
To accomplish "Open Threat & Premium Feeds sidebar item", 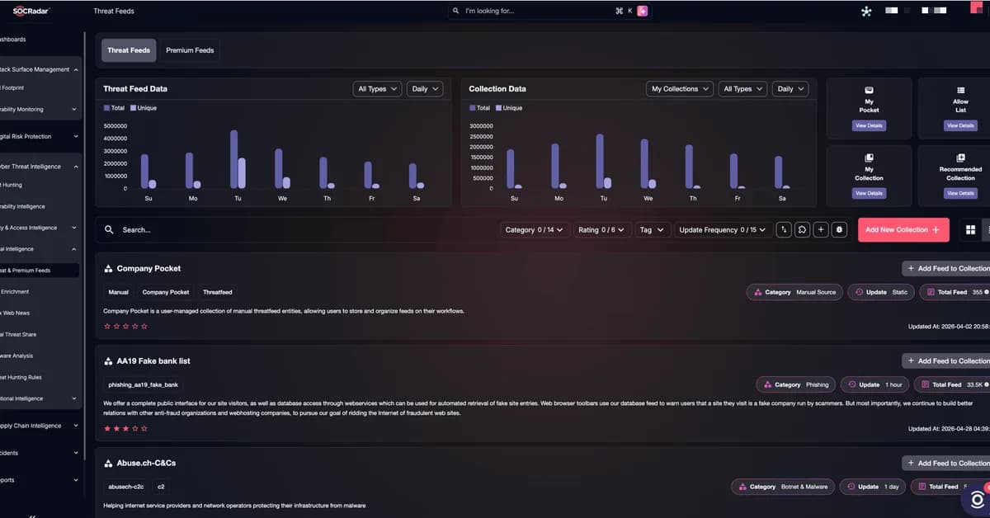I will pos(40,271).
